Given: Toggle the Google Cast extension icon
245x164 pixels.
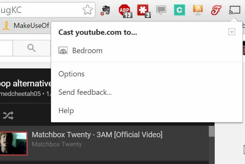Looking at the screenshot, I should point(235,10).
